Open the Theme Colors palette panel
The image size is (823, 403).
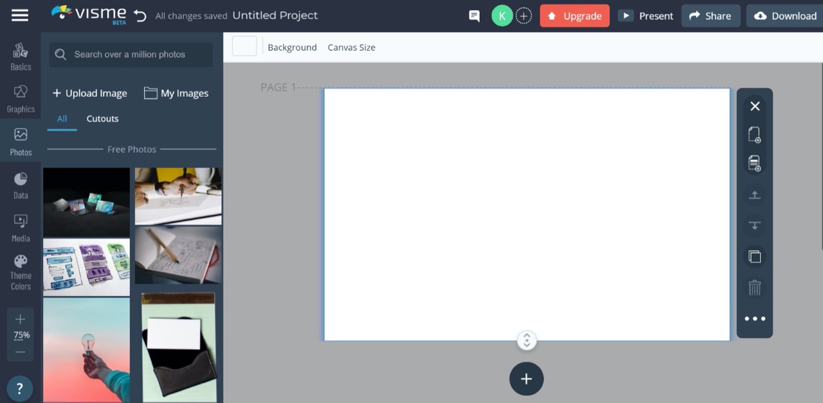coord(21,272)
